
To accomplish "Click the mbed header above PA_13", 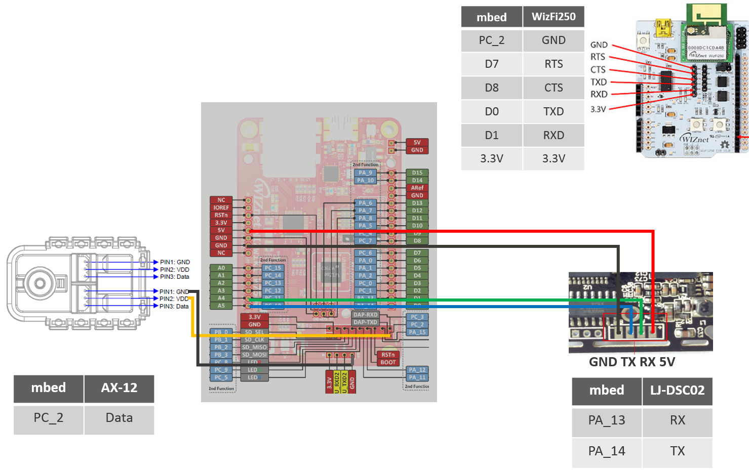I will point(607,391).
